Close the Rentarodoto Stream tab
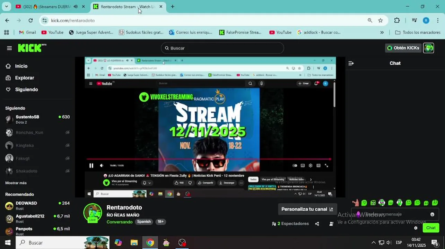This screenshot has width=445, height=249. [161, 7]
